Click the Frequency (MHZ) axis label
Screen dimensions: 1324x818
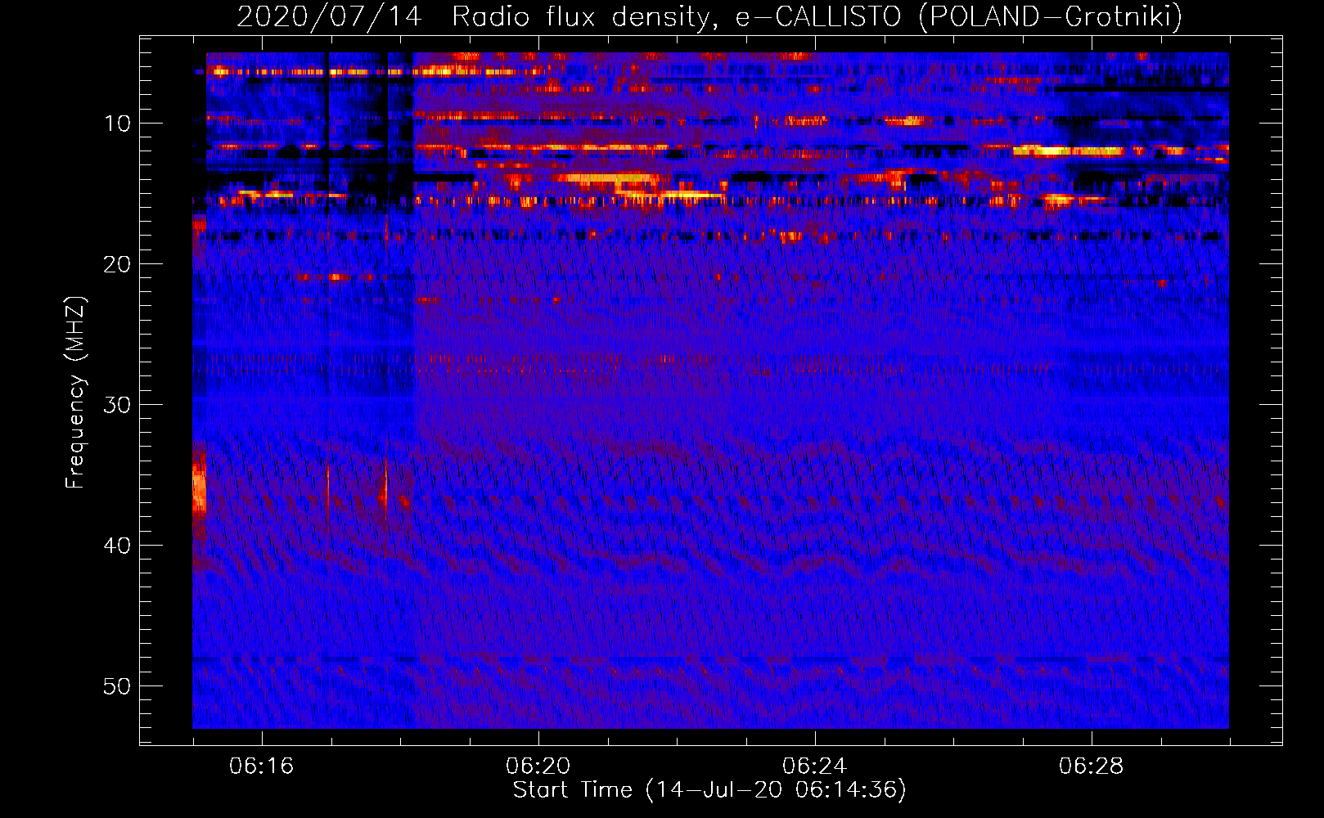point(75,393)
